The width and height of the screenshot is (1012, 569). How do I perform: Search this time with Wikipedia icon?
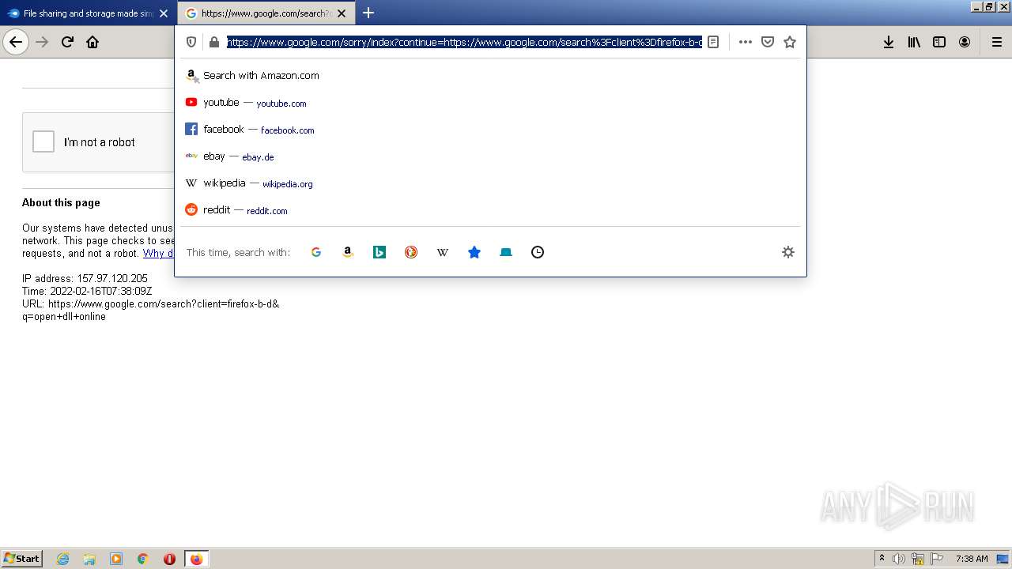tap(443, 252)
